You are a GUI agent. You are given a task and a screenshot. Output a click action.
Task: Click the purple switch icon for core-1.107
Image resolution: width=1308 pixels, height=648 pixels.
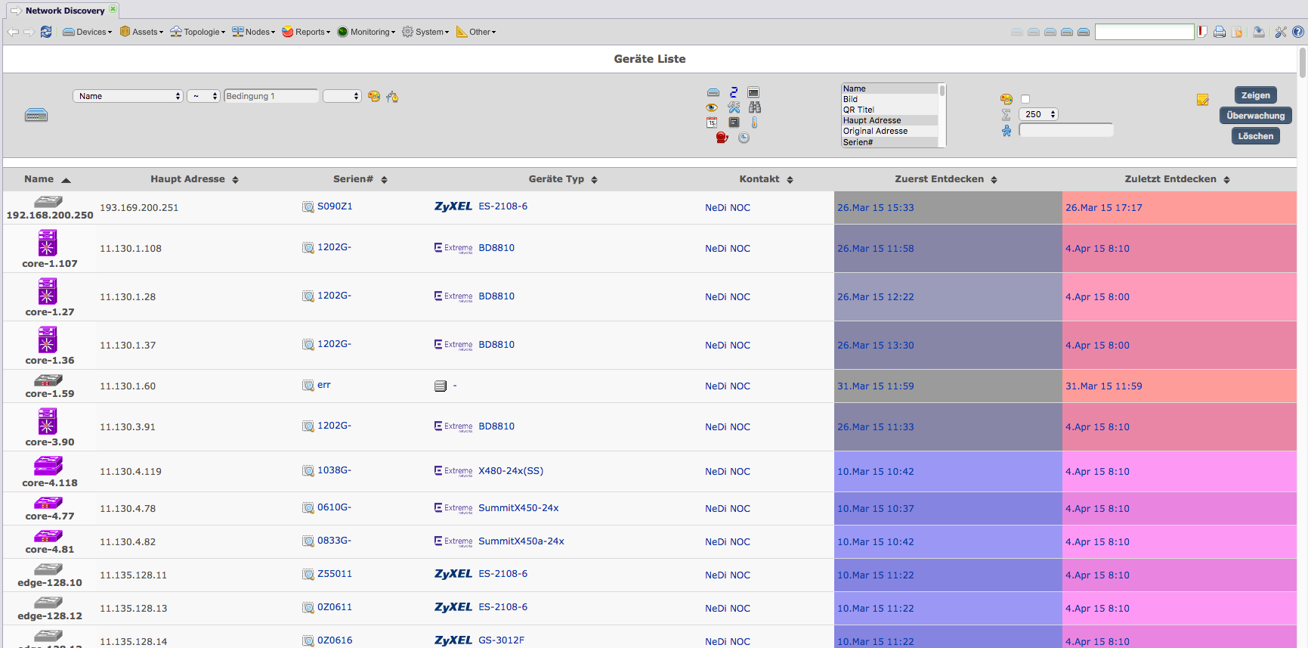tap(48, 243)
